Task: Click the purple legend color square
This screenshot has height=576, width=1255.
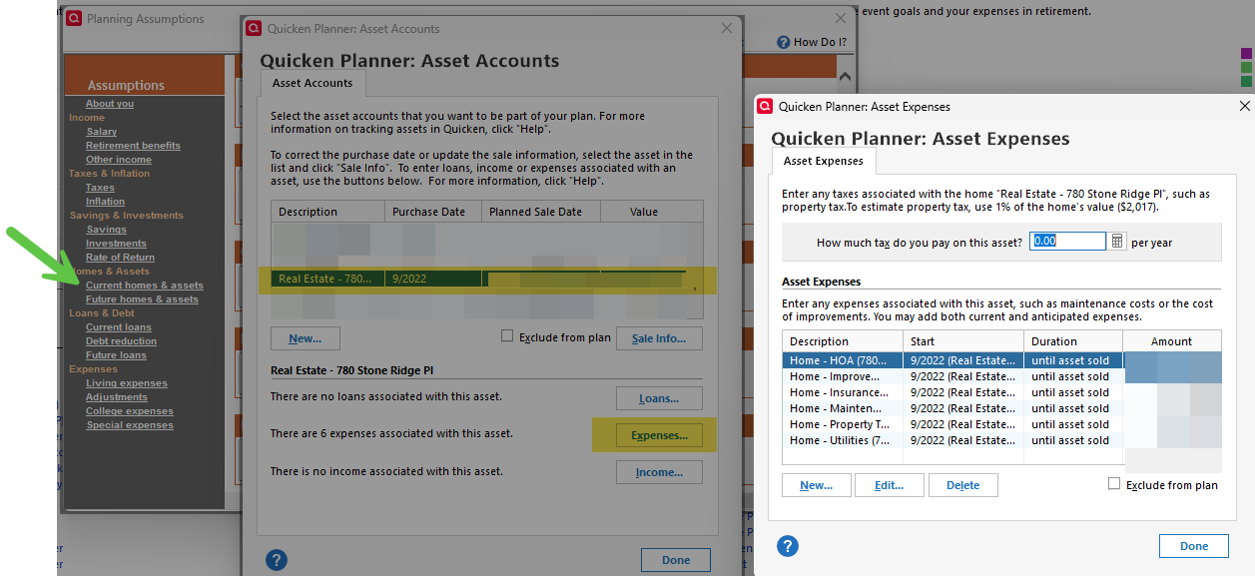Action: pyautogui.click(x=1246, y=53)
